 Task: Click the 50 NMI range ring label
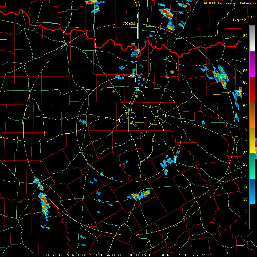click(129, 76)
